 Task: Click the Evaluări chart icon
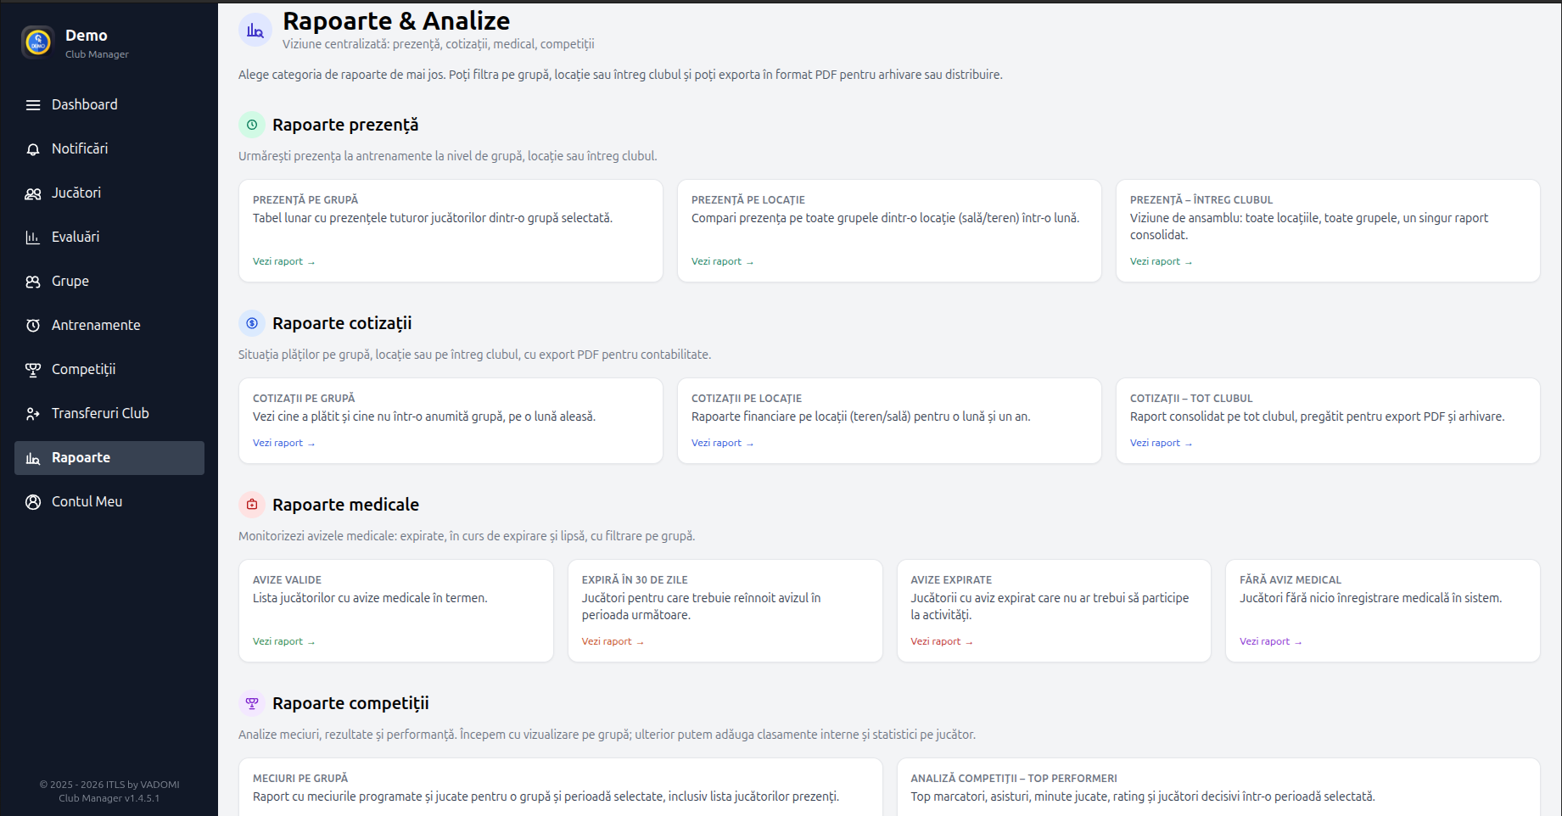pos(33,238)
